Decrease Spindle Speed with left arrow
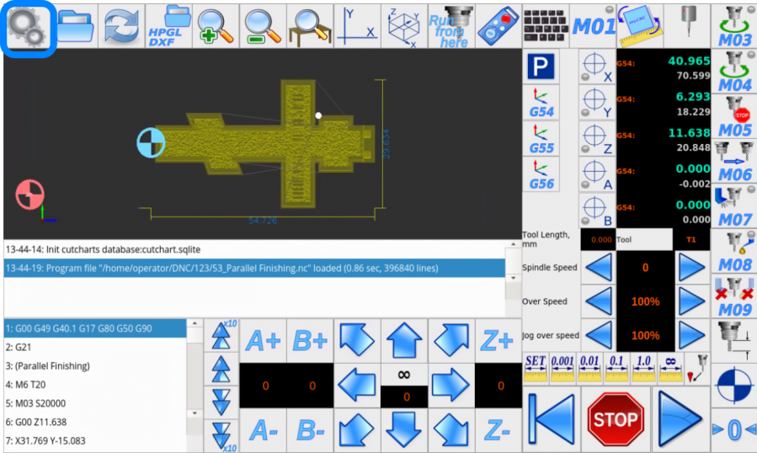Image resolution: width=757 pixels, height=453 pixels. (x=599, y=267)
